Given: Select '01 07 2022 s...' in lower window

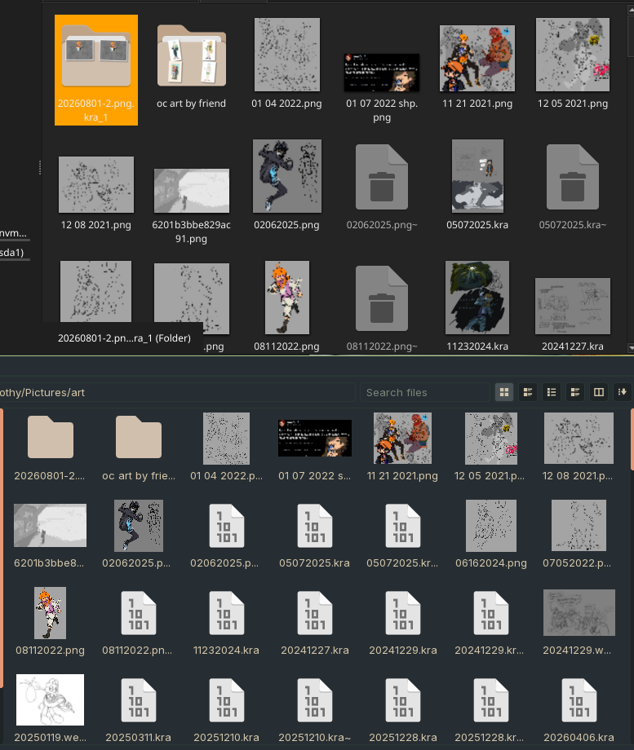Looking at the screenshot, I should point(315,438).
